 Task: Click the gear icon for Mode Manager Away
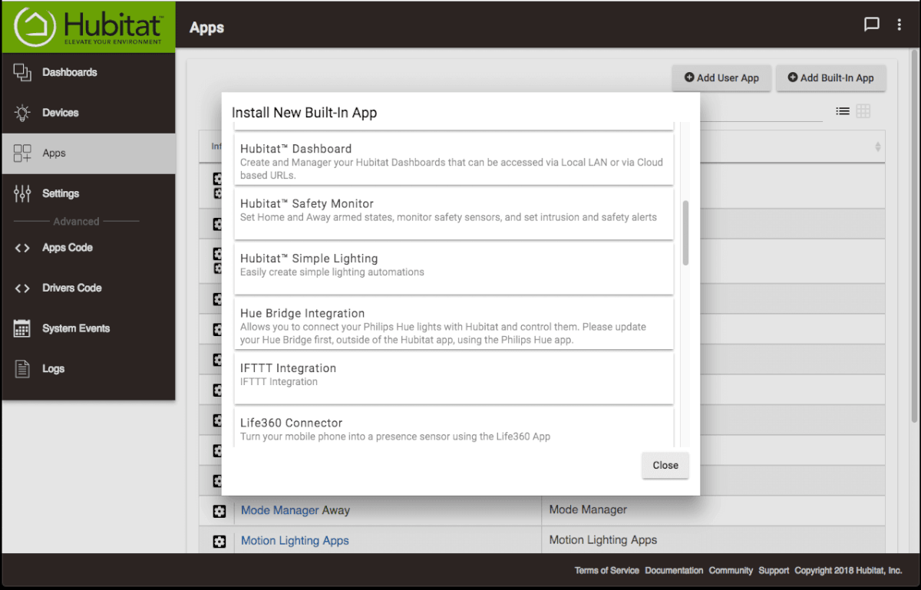pos(220,511)
